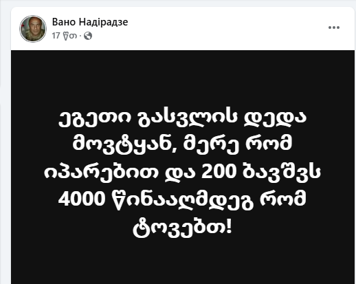The image size is (356, 284).
Task: Open Вано Надірадзе's profile picture
Action: (x=33, y=29)
